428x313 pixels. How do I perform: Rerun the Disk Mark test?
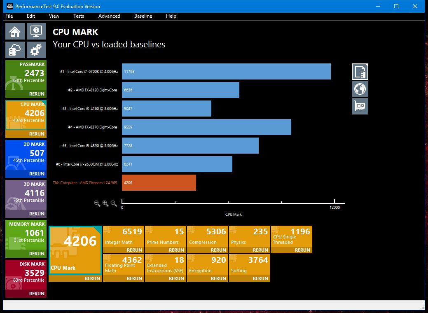(x=26, y=294)
